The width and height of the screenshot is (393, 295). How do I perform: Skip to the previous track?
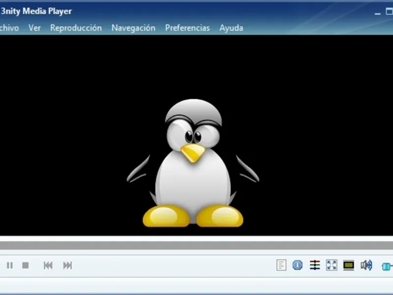coord(48,265)
